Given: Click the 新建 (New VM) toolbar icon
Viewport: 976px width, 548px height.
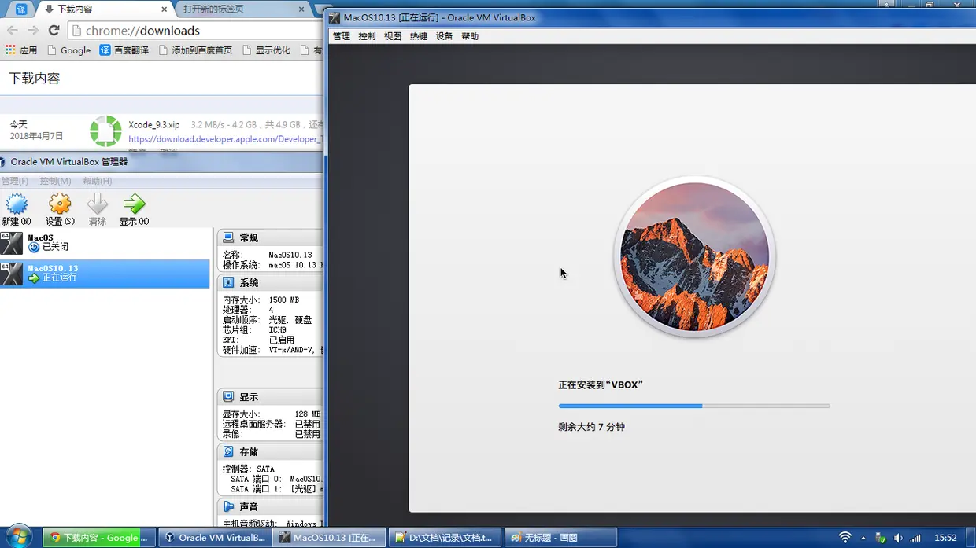Looking at the screenshot, I should pos(17,204).
